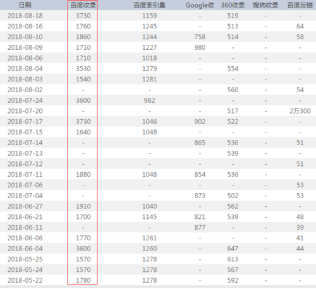
Task: Click the 日期 column header
Action: point(25,5)
